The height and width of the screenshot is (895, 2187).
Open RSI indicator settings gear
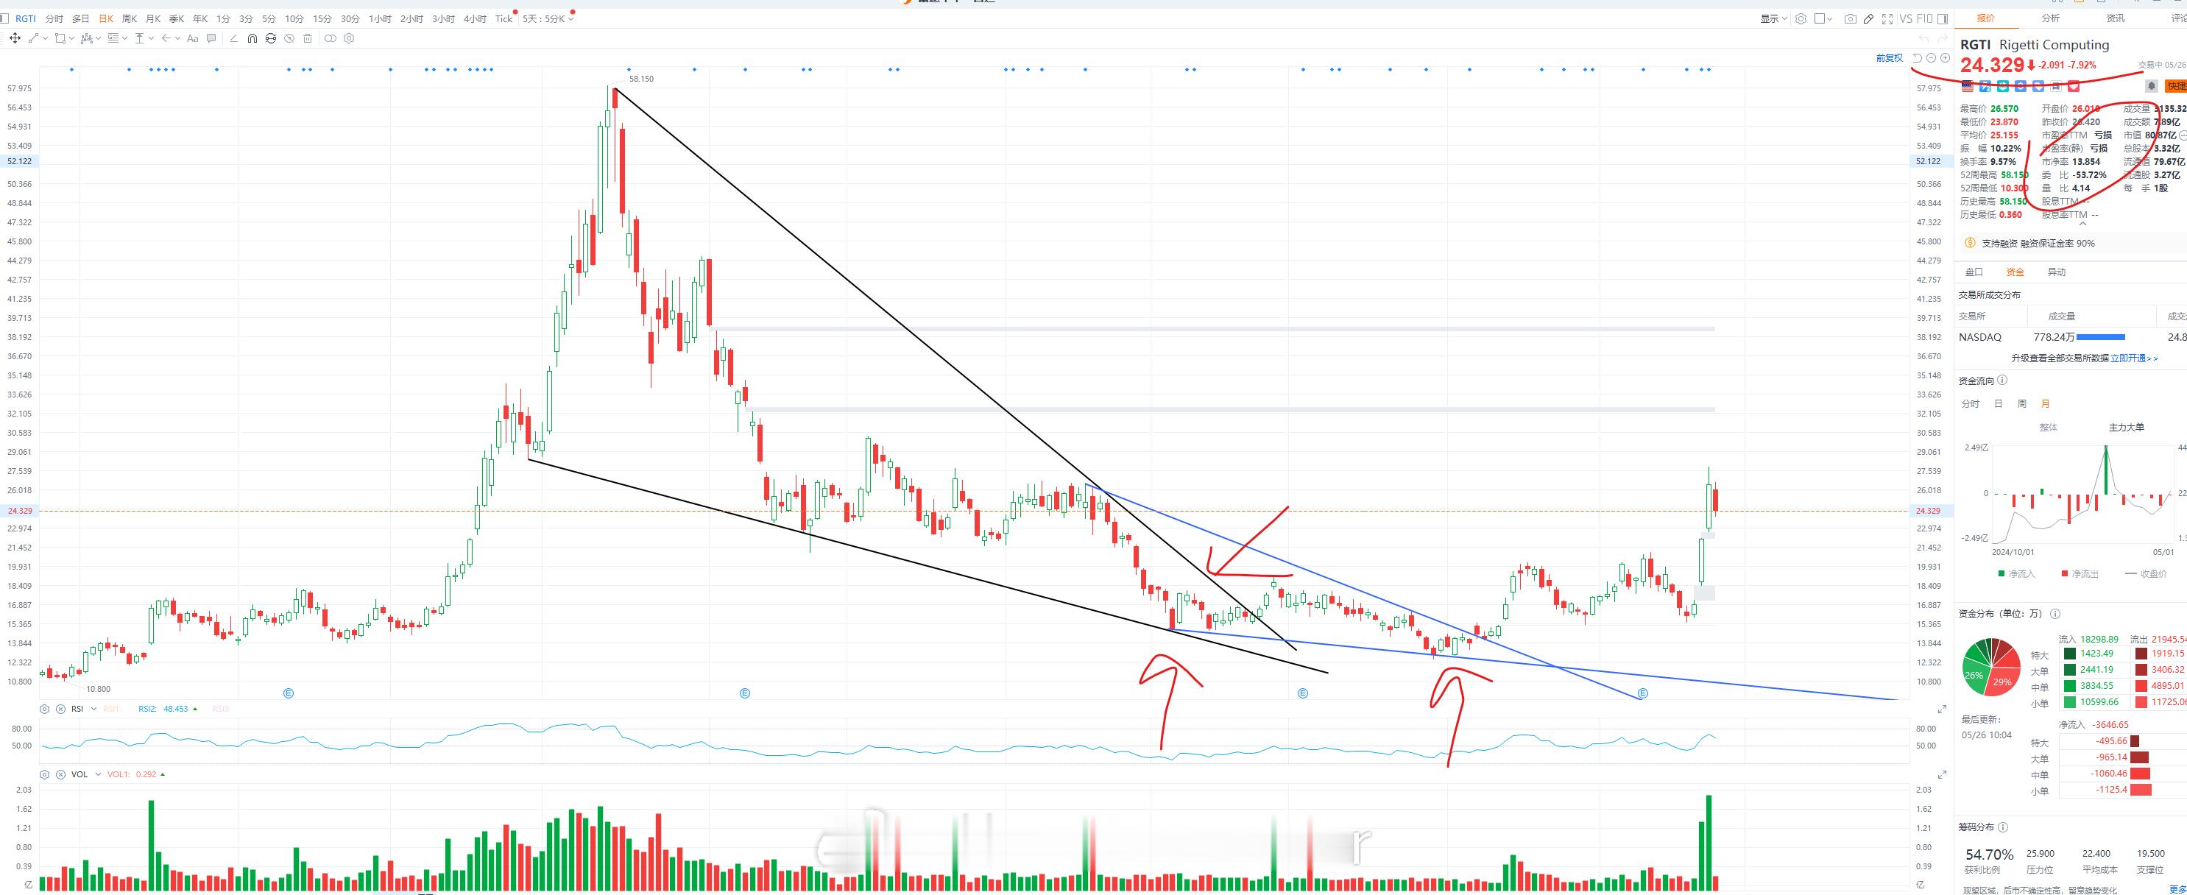[45, 709]
